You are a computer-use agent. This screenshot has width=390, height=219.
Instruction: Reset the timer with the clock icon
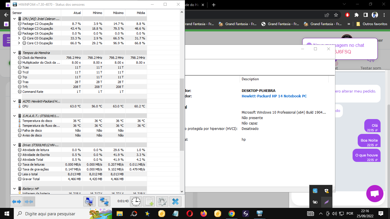136,202
